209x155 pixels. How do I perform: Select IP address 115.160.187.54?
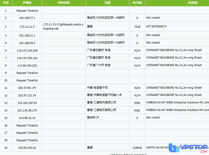tap(27, 103)
